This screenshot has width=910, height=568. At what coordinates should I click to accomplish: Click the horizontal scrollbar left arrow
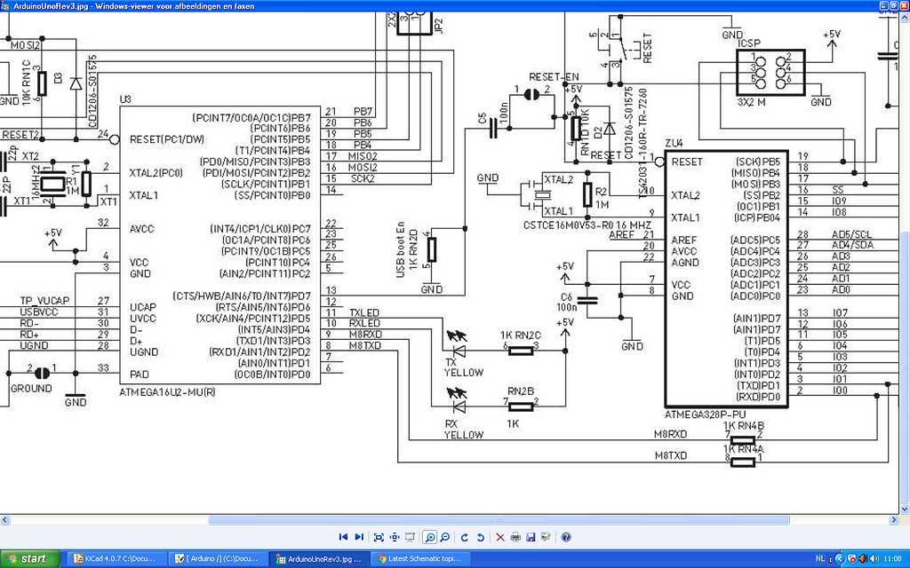click(4, 520)
